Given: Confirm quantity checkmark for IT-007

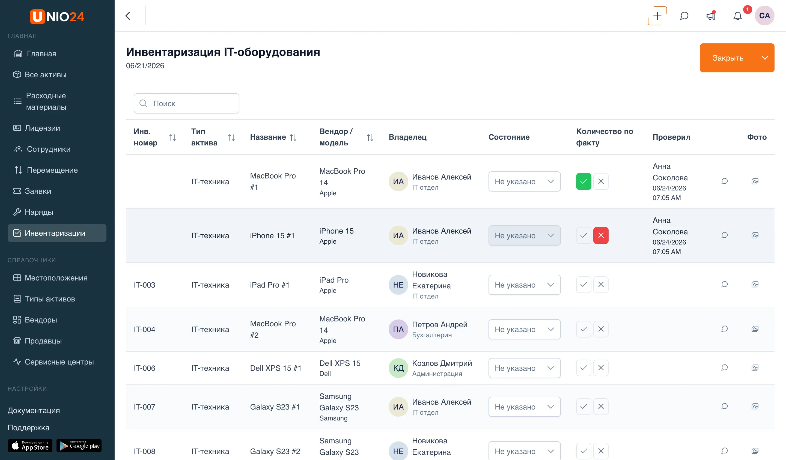Looking at the screenshot, I should click(583, 406).
